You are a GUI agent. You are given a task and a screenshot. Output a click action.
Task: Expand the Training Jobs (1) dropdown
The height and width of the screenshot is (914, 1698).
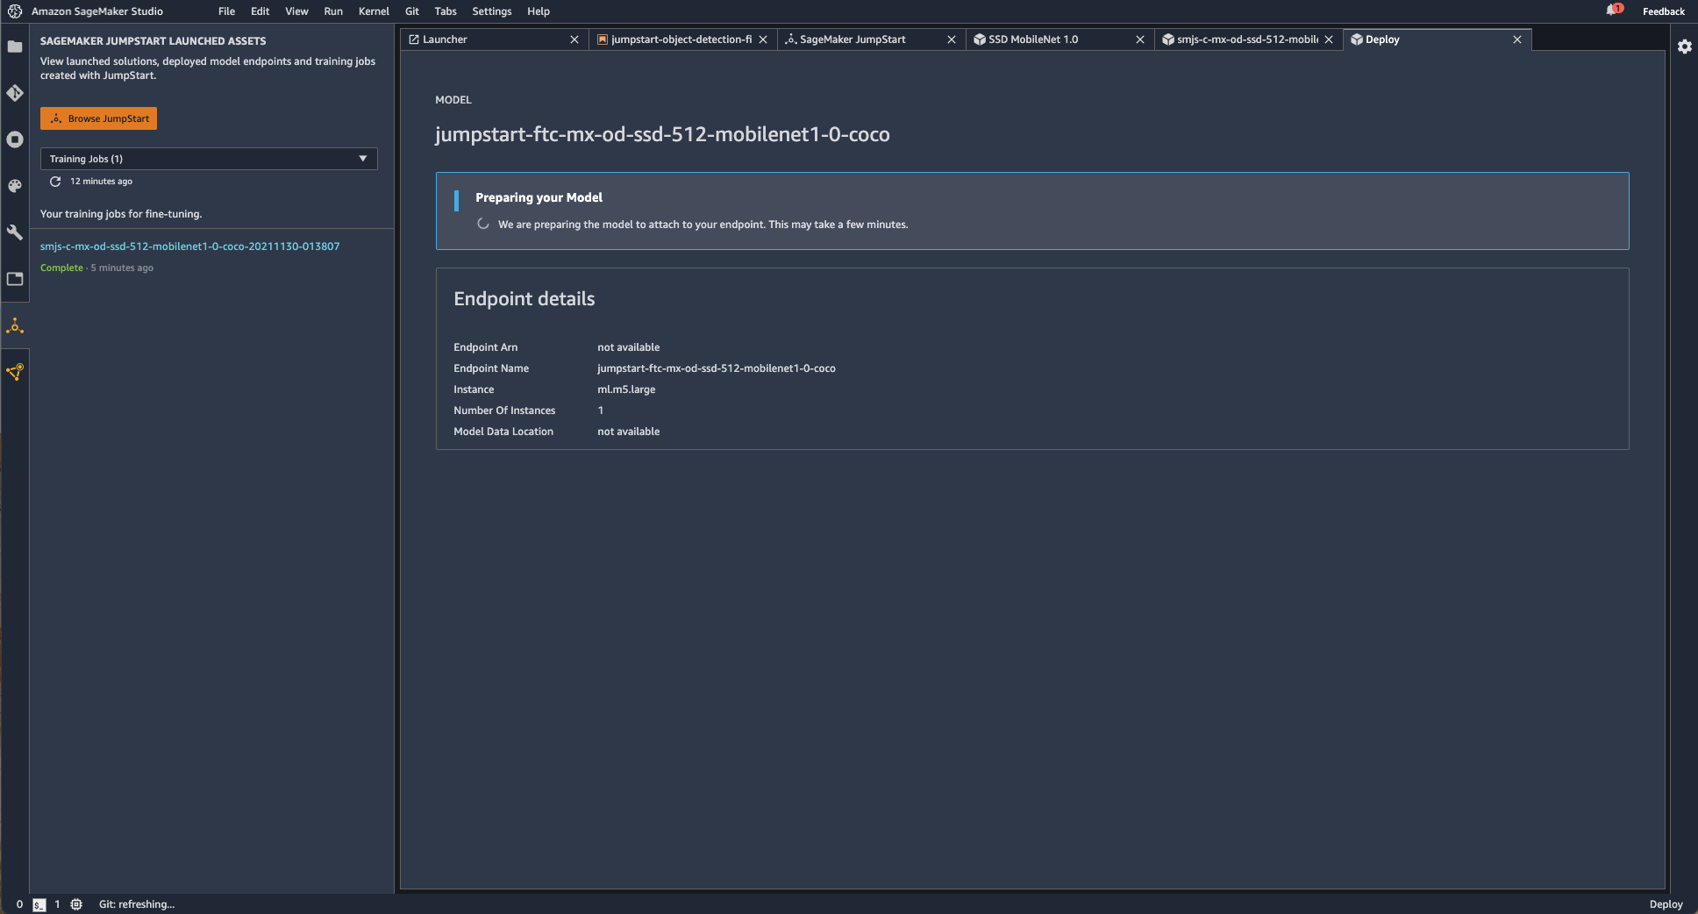209,159
